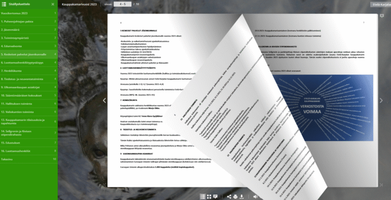Click the Sisällysluettelo list icon
391x200 pixels.
[4, 4]
